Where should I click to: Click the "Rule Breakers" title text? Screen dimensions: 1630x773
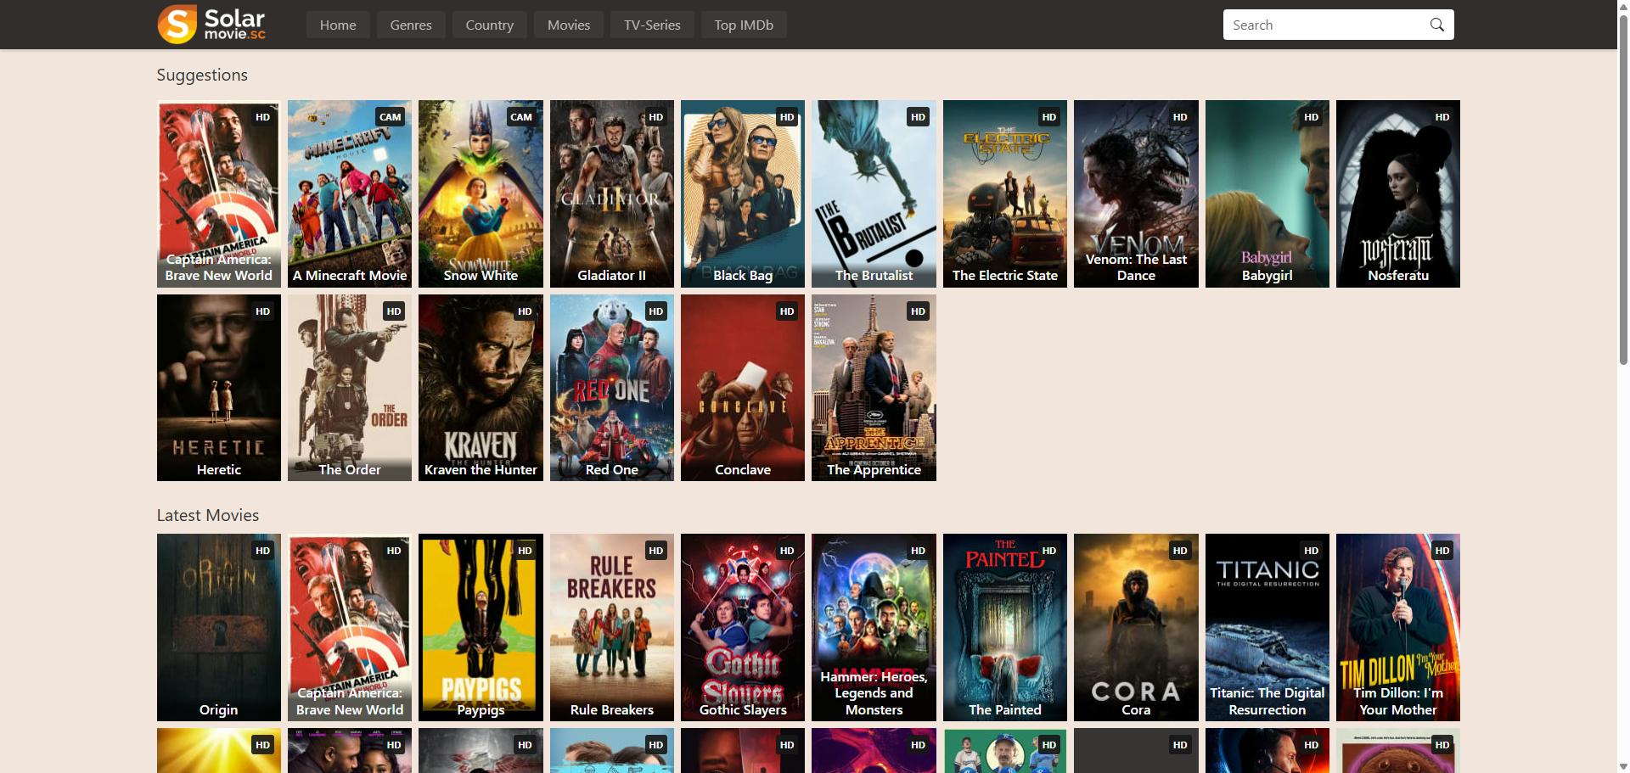pyautogui.click(x=612, y=709)
